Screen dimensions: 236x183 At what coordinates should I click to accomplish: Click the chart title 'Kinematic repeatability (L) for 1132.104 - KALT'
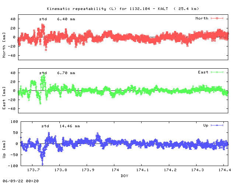(107, 9)
